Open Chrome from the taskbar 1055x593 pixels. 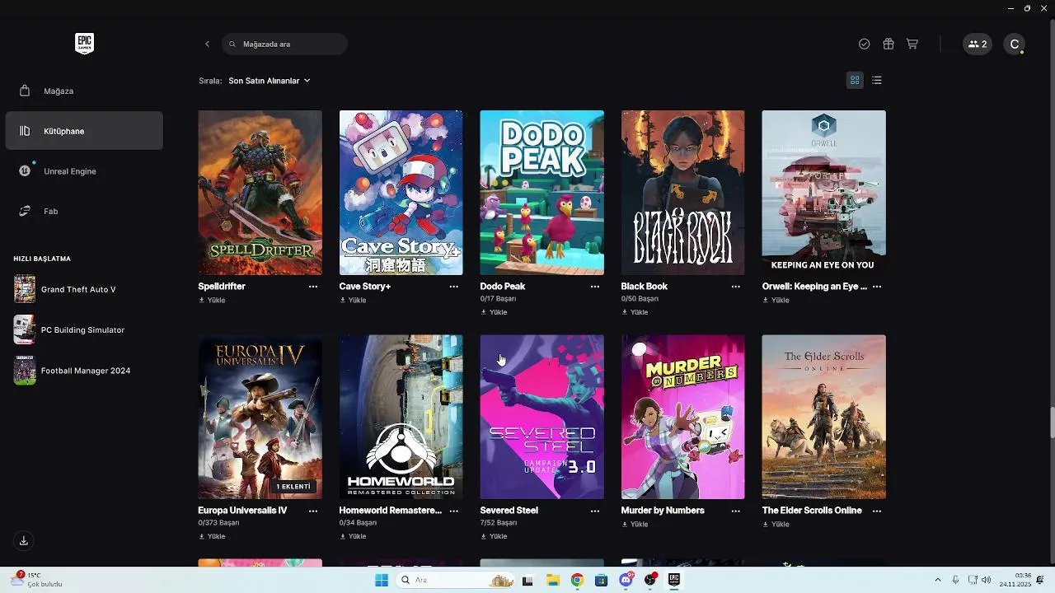[577, 580]
